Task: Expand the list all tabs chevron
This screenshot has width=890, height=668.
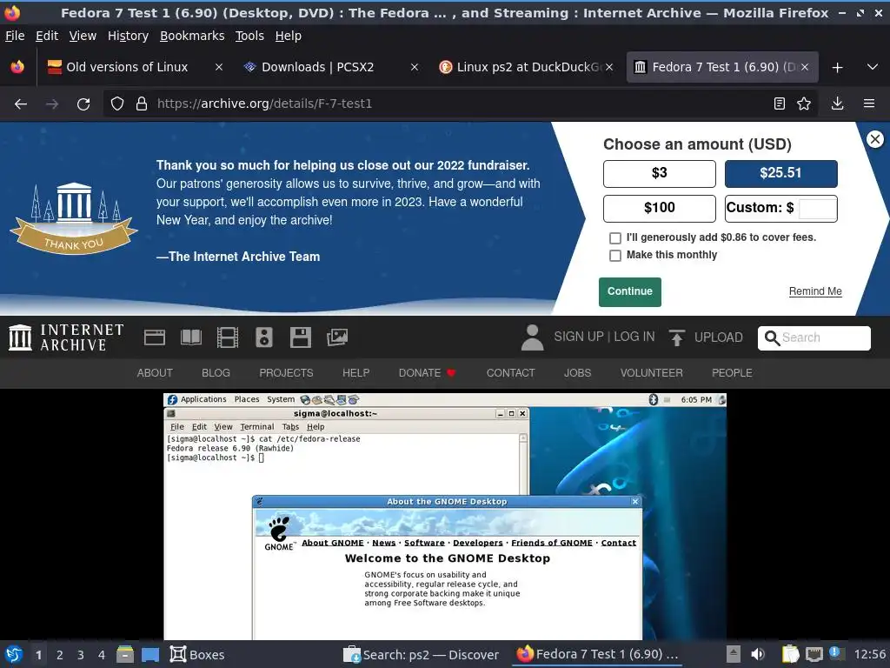Action: click(873, 67)
